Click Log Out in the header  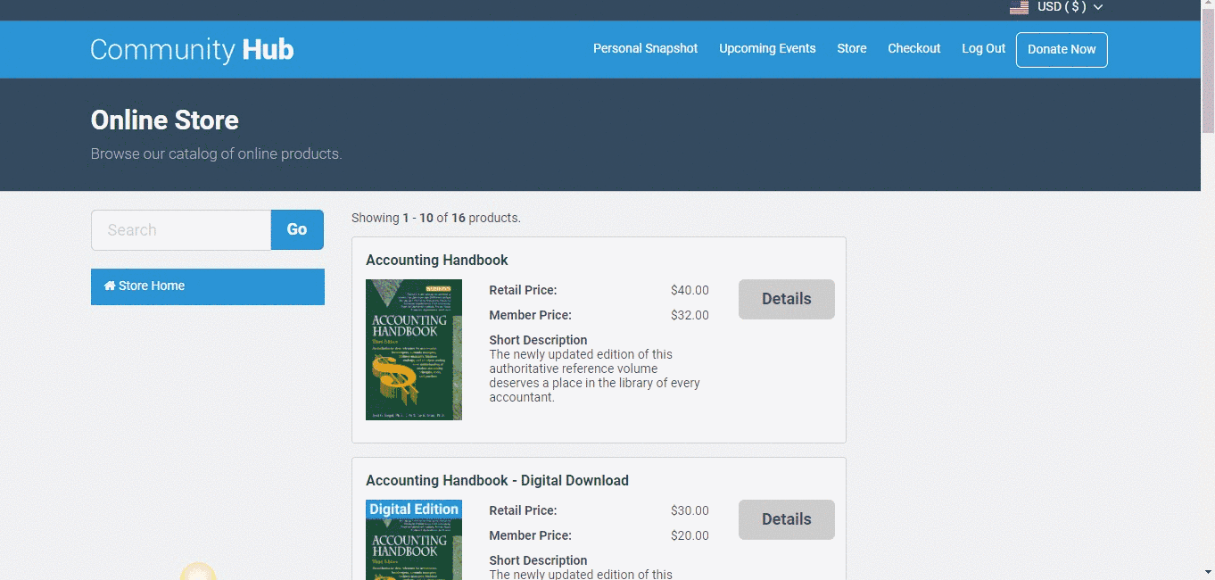[983, 49]
